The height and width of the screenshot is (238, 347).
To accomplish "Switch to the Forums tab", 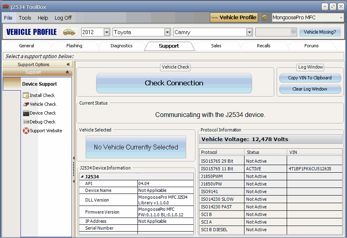I will point(311,46).
